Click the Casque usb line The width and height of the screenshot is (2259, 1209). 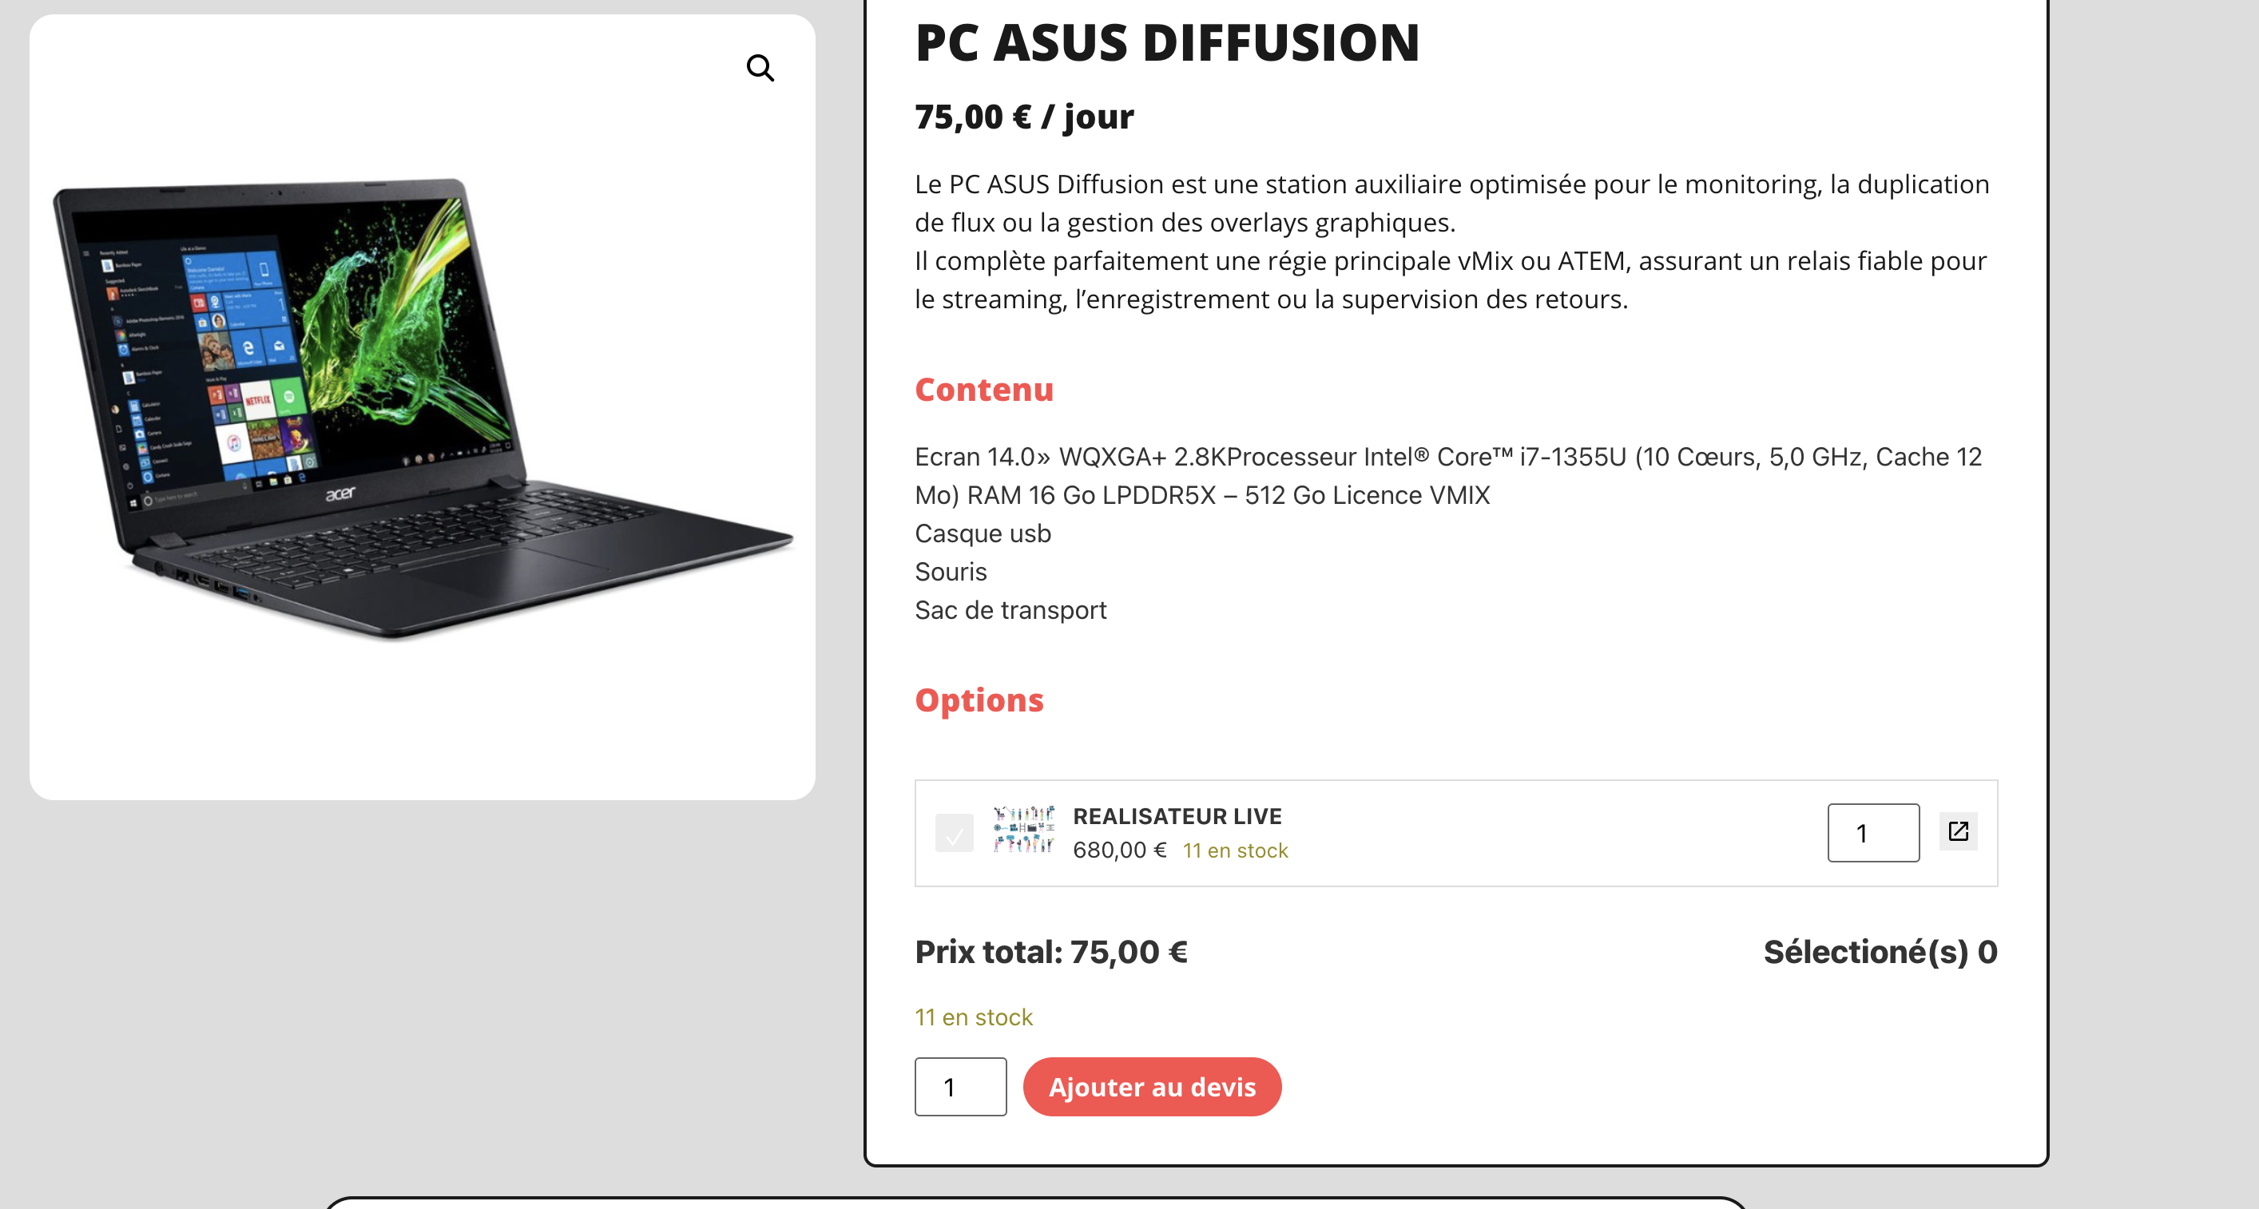point(983,534)
